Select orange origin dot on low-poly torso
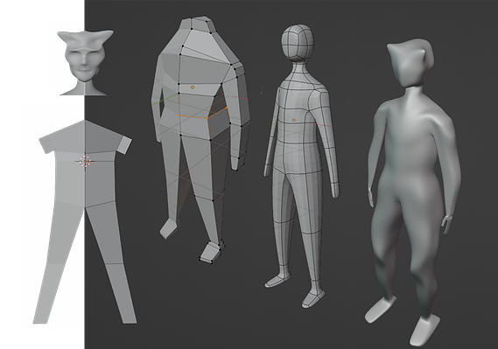Screen dimensions: 498x349 [193, 87]
